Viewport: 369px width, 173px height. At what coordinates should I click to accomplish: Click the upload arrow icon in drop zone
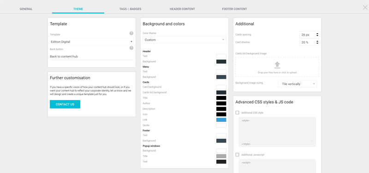277,65
